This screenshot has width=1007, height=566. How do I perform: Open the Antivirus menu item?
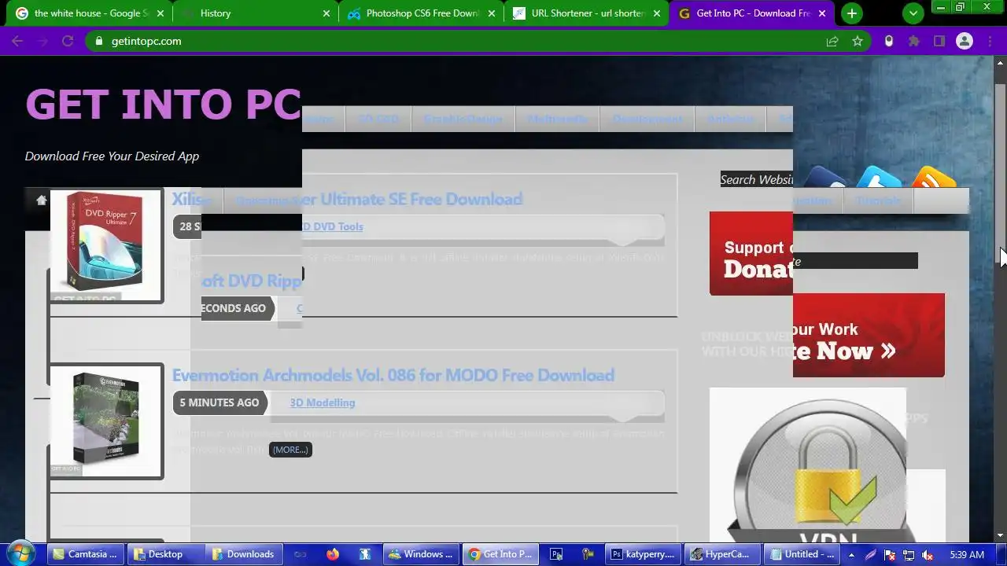coord(730,119)
